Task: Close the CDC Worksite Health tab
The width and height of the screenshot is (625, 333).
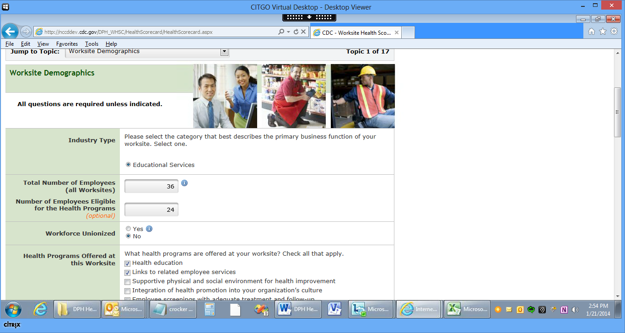Action: (397, 33)
